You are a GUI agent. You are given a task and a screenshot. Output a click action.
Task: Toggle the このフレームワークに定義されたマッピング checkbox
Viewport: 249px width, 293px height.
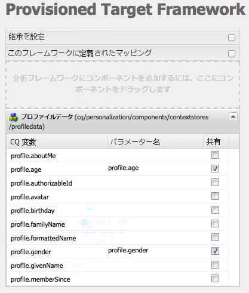[232, 54]
